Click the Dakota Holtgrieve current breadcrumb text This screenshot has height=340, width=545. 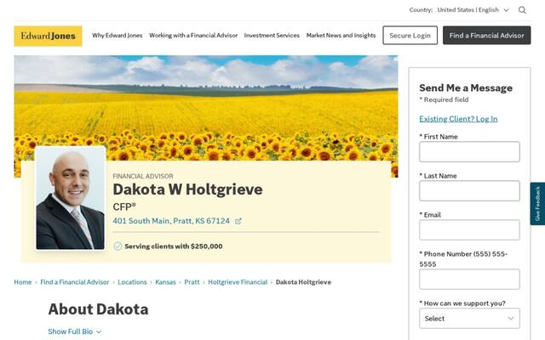point(303,282)
